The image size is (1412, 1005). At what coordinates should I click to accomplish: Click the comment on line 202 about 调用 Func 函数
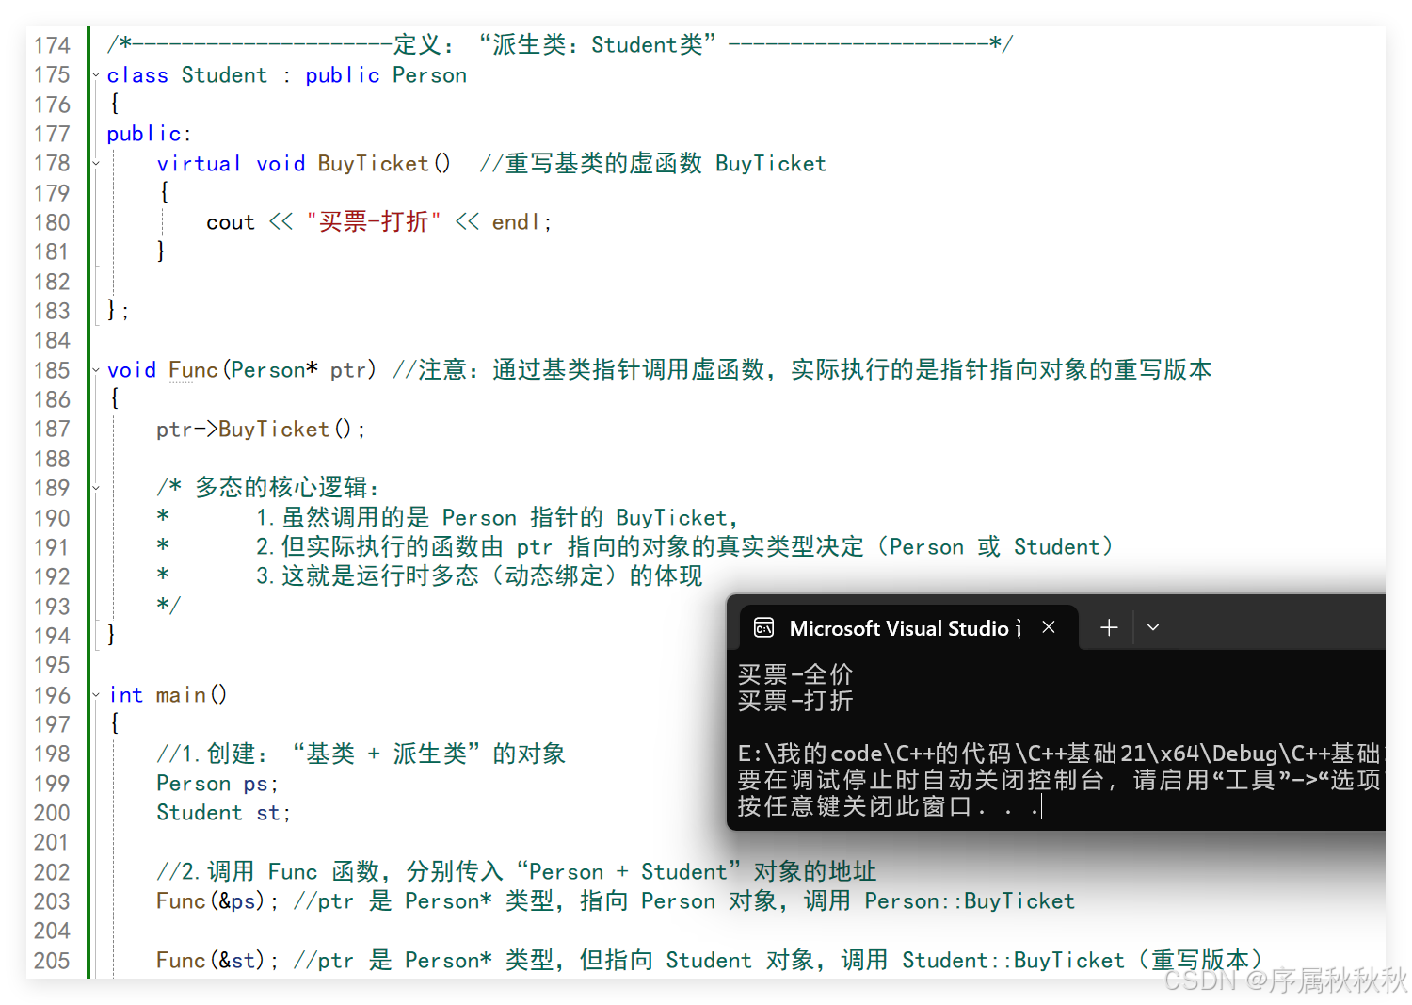(517, 872)
